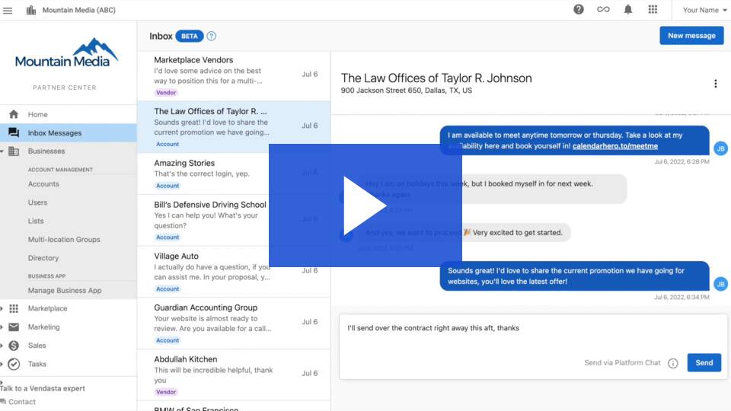
Task: Open Marketplace Vendors conversation
Action: (234, 76)
